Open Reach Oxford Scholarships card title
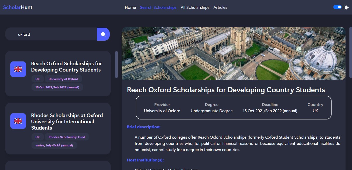 pyautogui.click(x=67, y=67)
